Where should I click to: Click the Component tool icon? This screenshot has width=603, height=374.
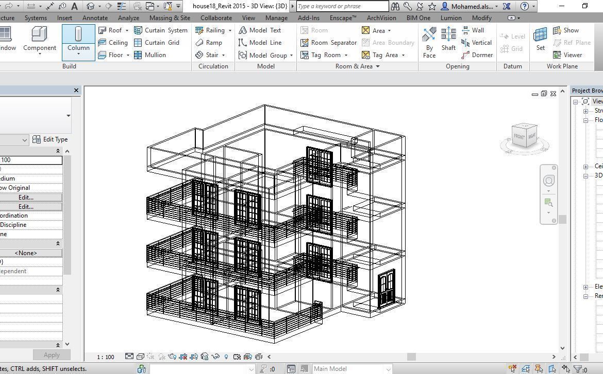tap(40, 34)
